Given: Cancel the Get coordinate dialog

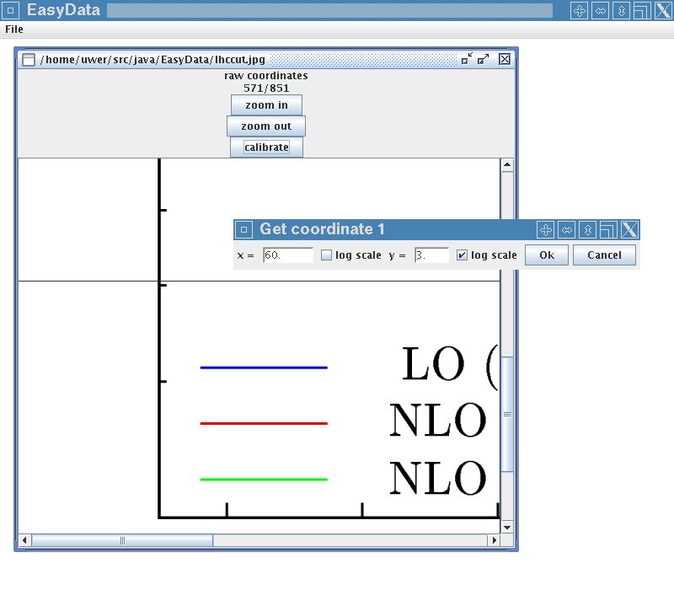Looking at the screenshot, I should pyautogui.click(x=604, y=255).
